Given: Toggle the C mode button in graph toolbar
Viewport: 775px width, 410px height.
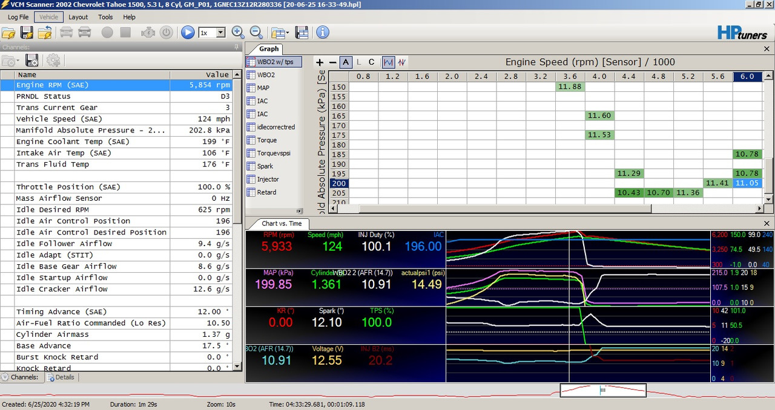Looking at the screenshot, I should coord(371,62).
